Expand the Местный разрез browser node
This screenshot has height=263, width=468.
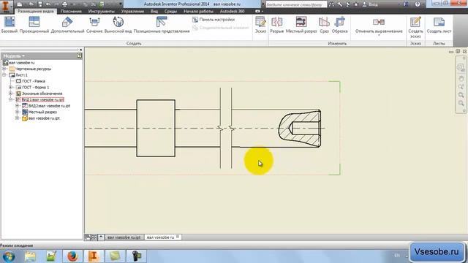(x=17, y=112)
